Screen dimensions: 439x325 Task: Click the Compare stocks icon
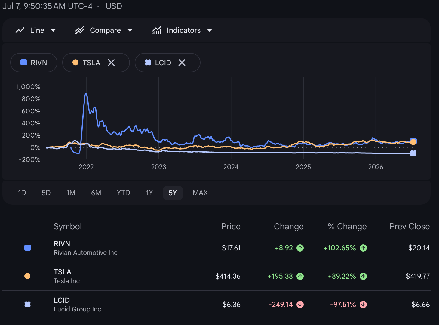pyautogui.click(x=80, y=30)
